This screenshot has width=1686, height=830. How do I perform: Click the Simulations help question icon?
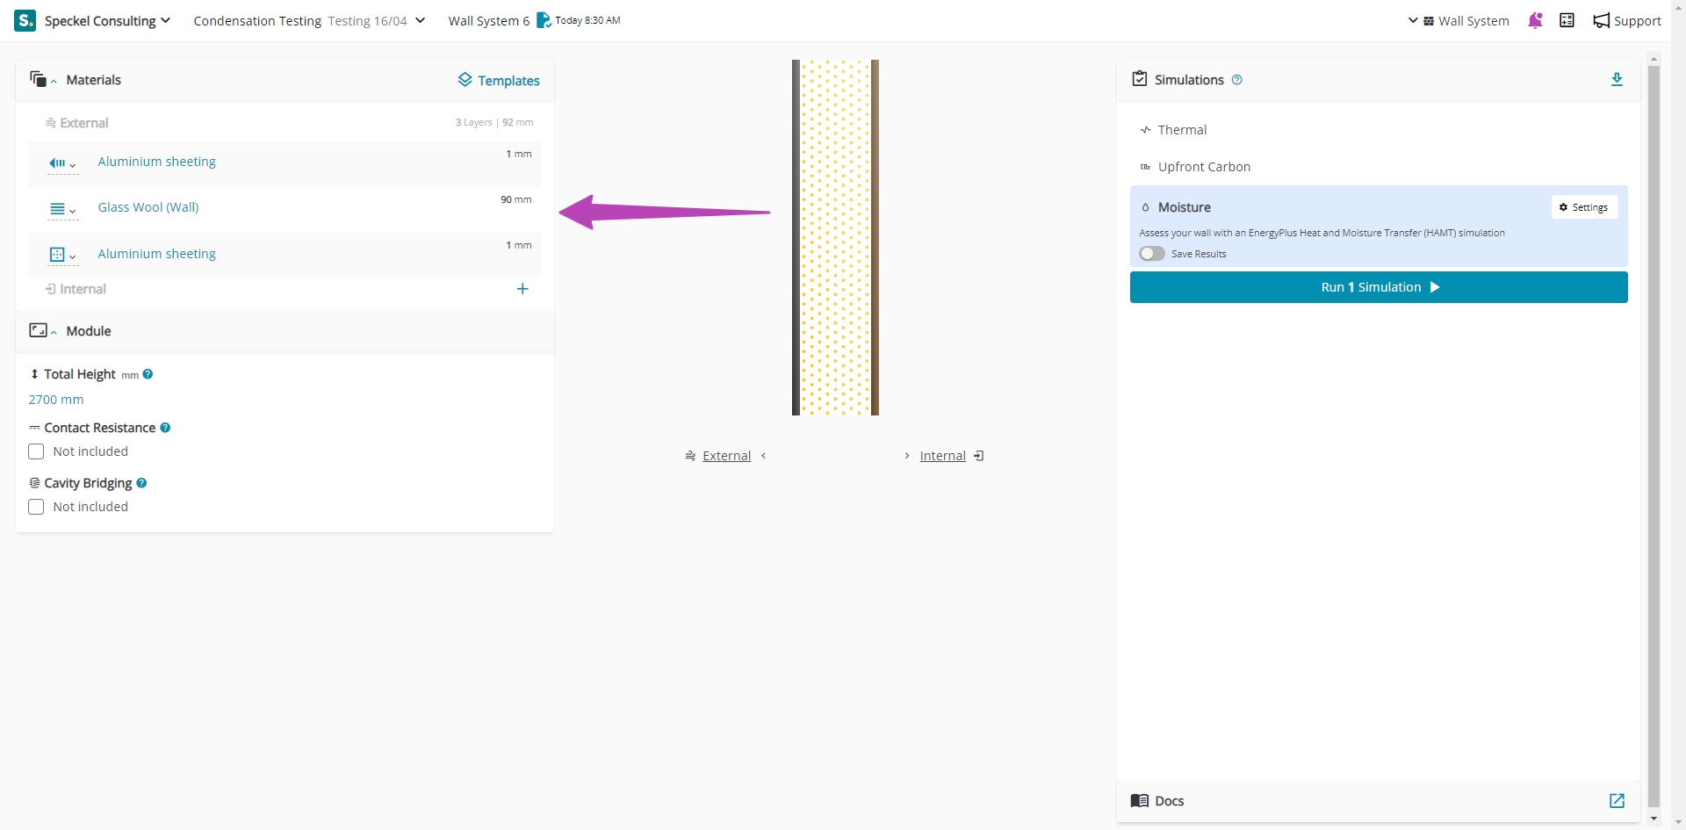tap(1237, 80)
